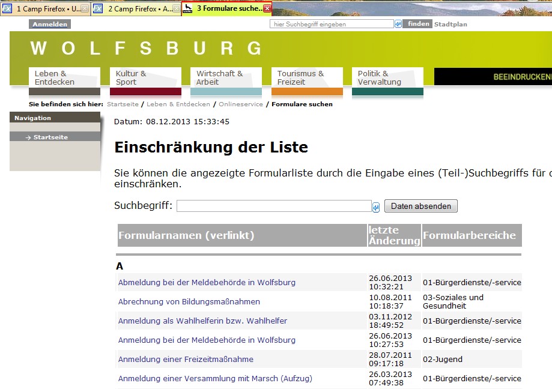The image size is (552, 389).
Task: Go to Onlineservice in the breadcrumb
Action: 241,104
